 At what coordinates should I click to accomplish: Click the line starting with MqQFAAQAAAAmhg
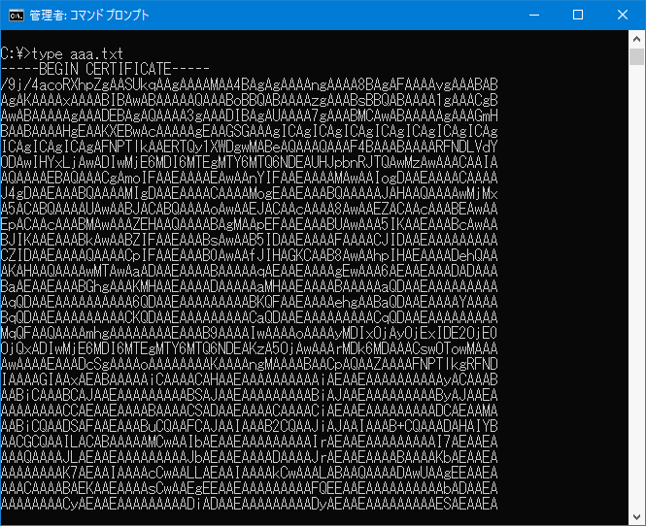[250, 333]
